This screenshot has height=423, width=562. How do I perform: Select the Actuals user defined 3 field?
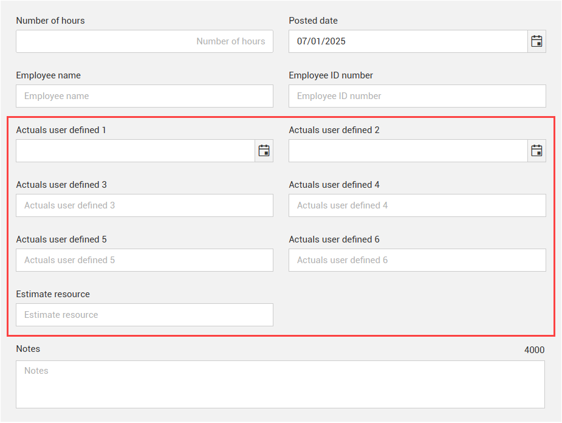[x=144, y=205]
